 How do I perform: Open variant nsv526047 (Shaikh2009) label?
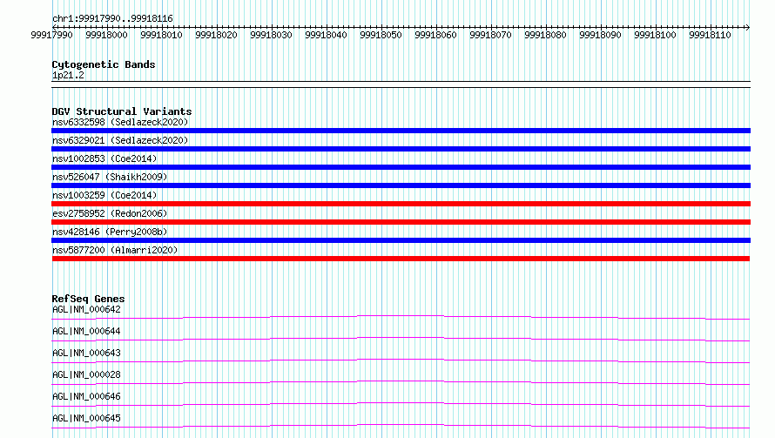pos(110,177)
